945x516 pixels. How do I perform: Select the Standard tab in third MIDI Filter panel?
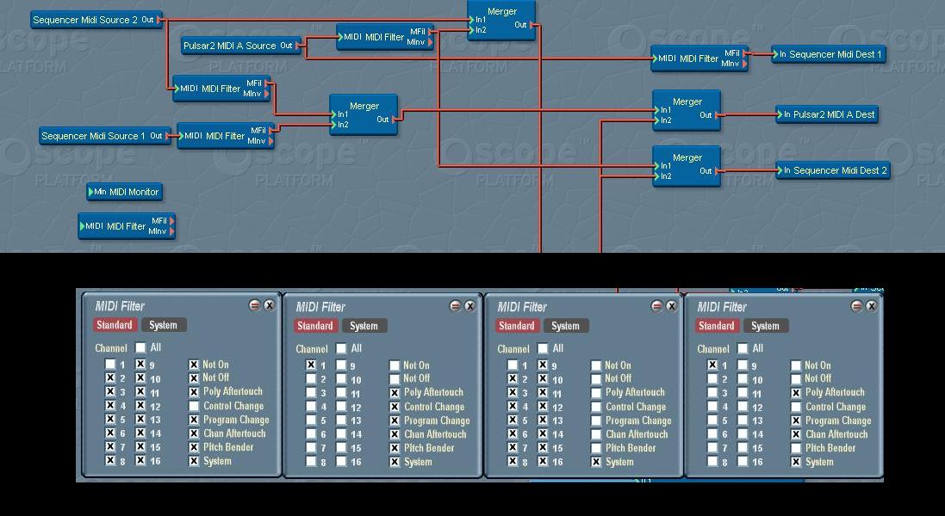(x=516, y=325)
